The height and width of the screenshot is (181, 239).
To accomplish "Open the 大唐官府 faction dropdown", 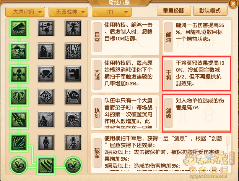I will click(x=25, y=12).
